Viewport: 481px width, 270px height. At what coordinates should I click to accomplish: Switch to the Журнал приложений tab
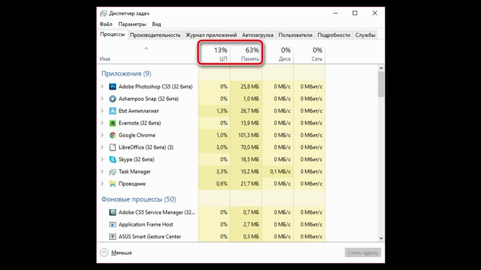(x=211, y=35)
